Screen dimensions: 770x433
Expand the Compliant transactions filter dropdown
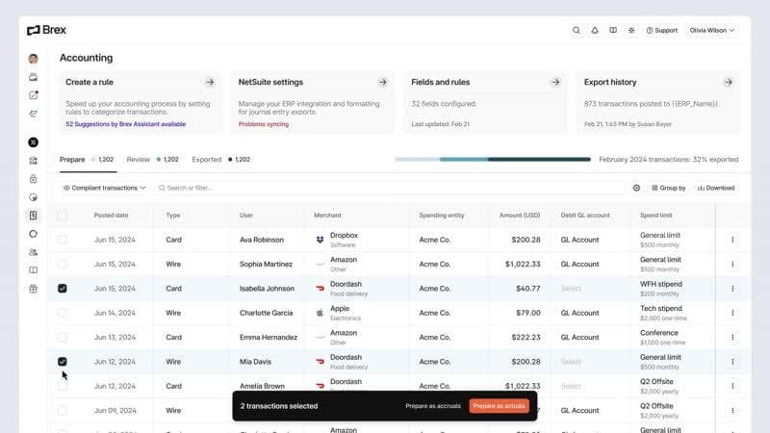[105, 188]
